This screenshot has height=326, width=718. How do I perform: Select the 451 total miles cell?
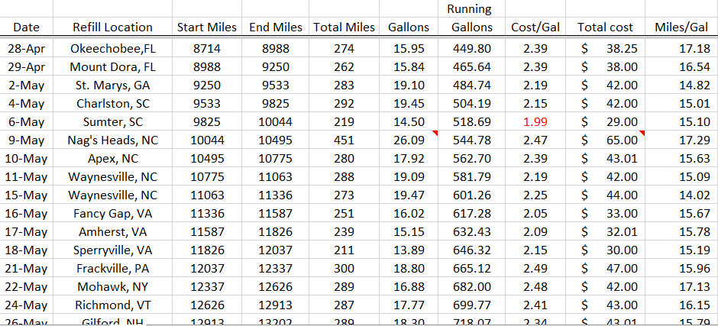pyautogui.click(x=344, y=140)
